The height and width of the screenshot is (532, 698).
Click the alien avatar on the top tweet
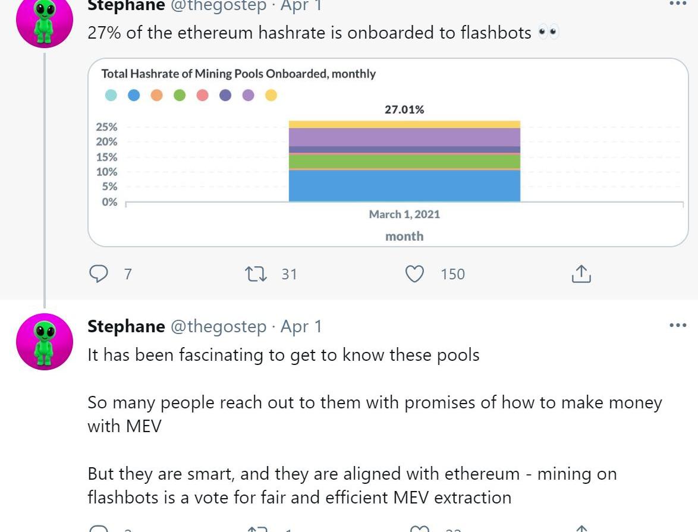coord(45,20)
